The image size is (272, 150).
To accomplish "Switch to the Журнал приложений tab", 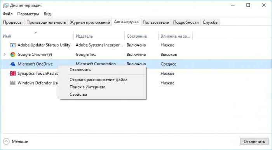I will (90, 22).
